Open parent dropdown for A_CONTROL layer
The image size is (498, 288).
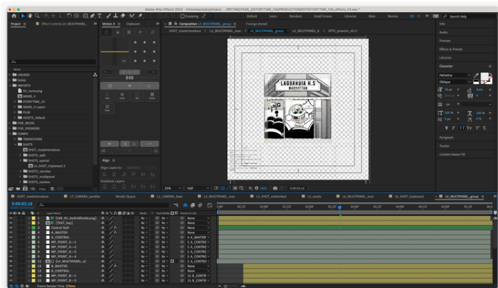[198, 237]
